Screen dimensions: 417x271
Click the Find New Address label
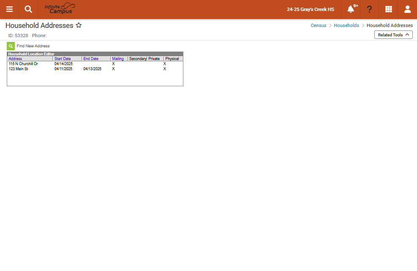pyautogui.click(x=33, y=46)
